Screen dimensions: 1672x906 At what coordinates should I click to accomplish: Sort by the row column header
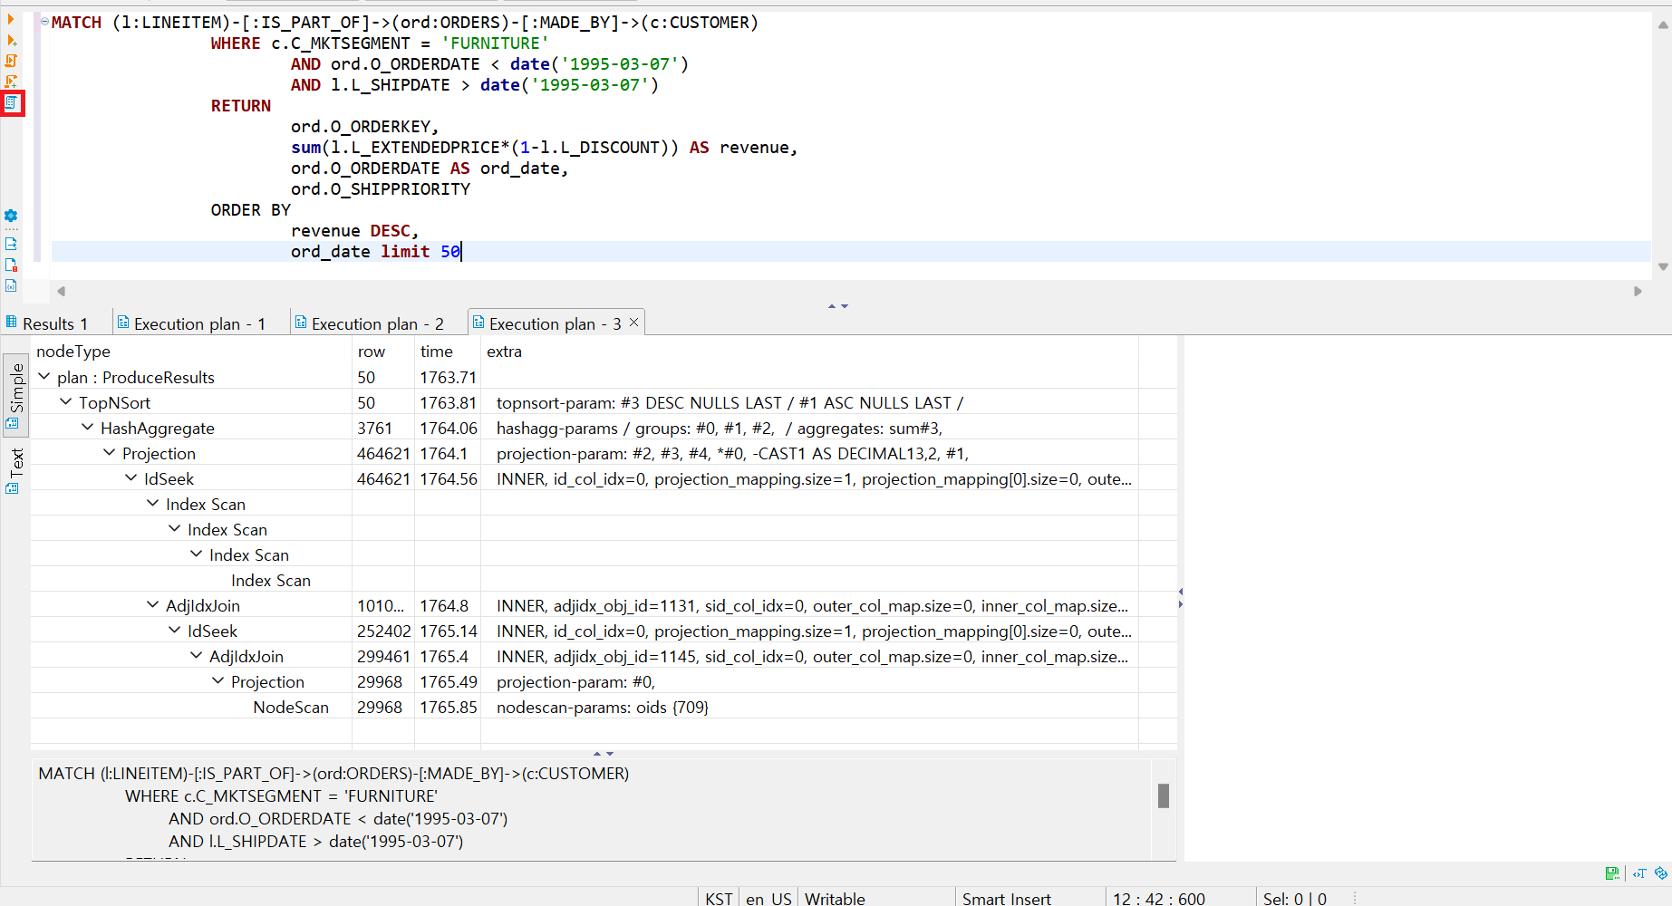(383, 352)
